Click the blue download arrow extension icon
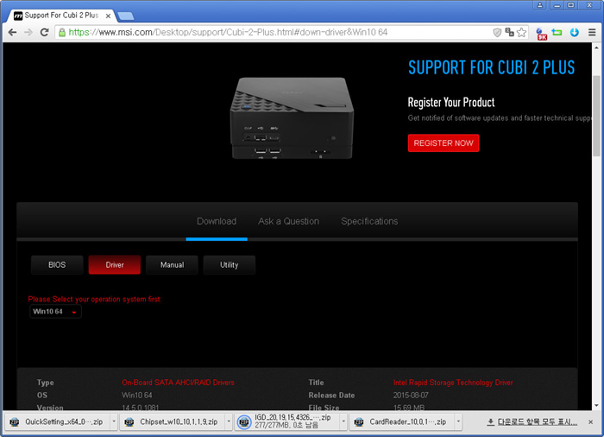Viewport: 604px width, 437px height. [575, 33]
